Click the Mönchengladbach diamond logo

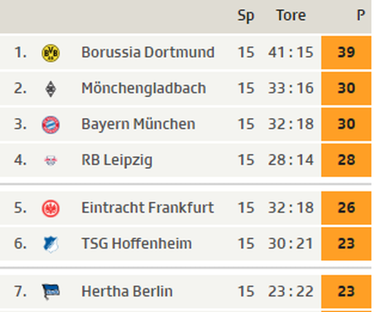click(x=50, y=89)
